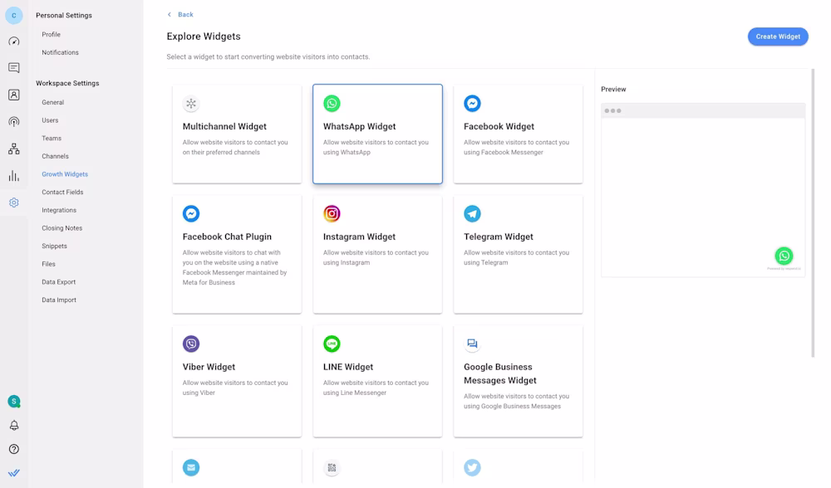This screenshot has width=831, height=488.
Task: Open the notifications bell icon
Action: point(14,426)
